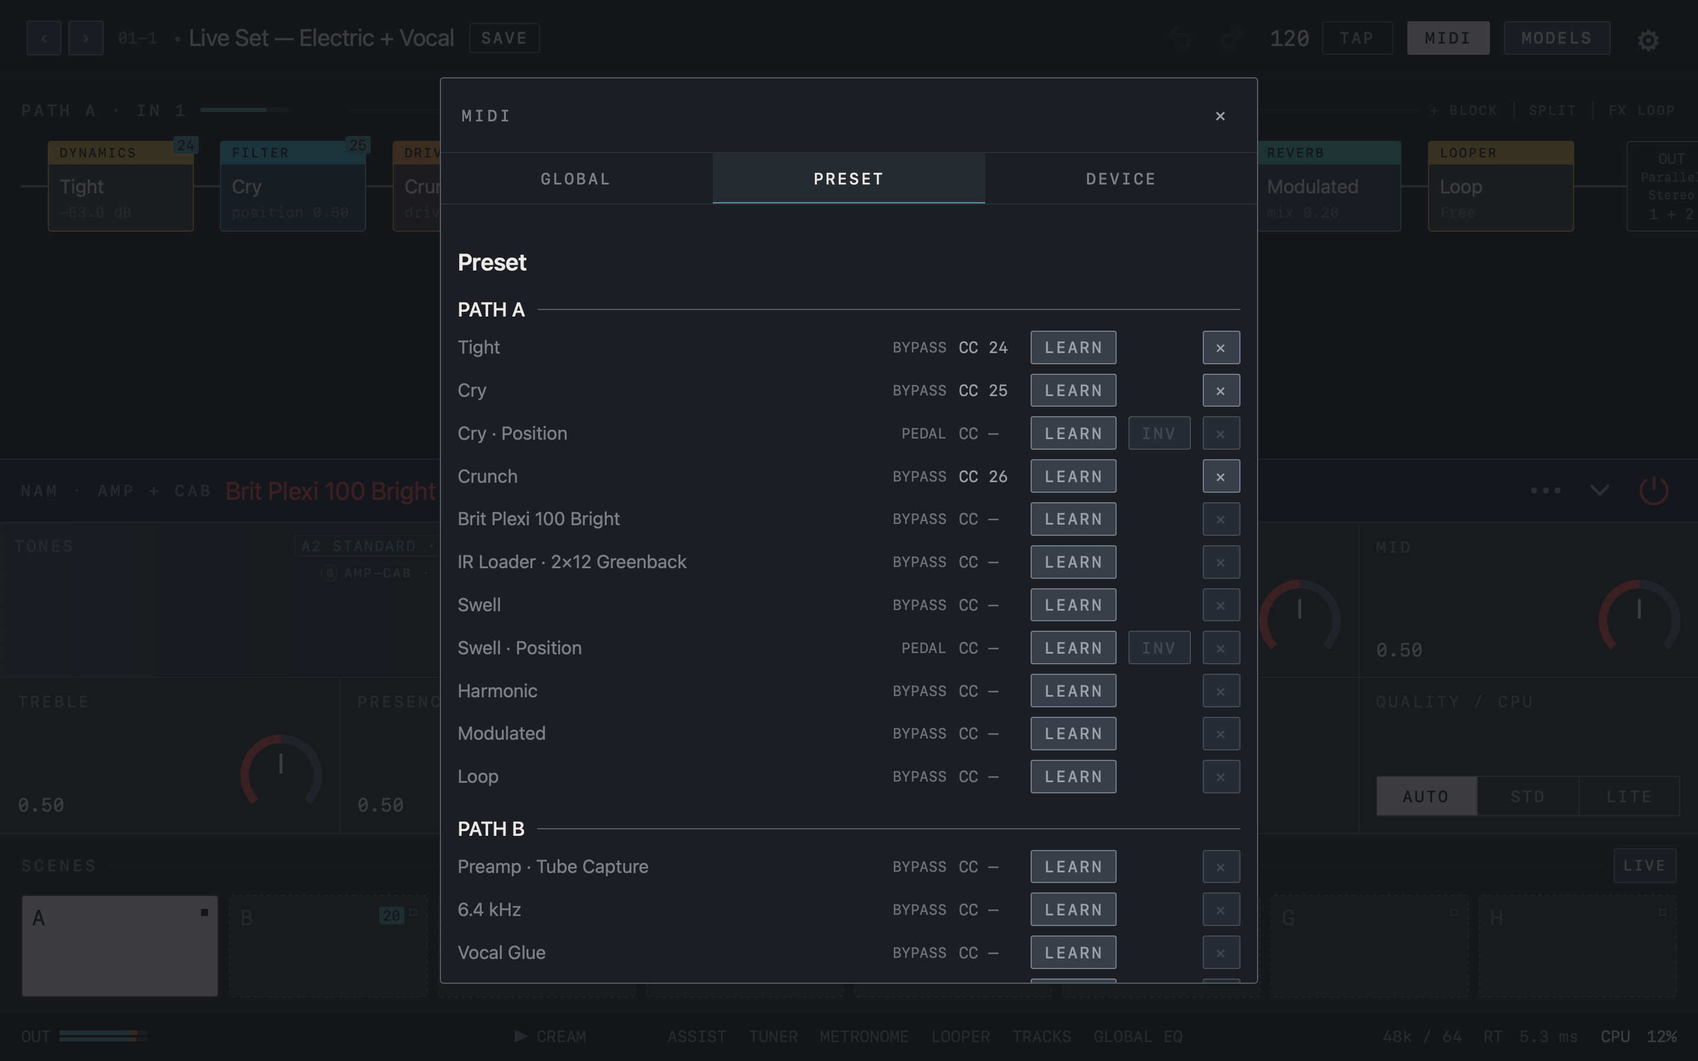
Task: Select AUTO quality mode
Action: (1426, 796)
